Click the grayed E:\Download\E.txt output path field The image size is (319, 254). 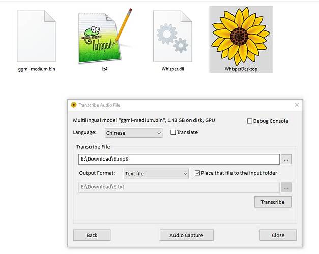(179, 187)
